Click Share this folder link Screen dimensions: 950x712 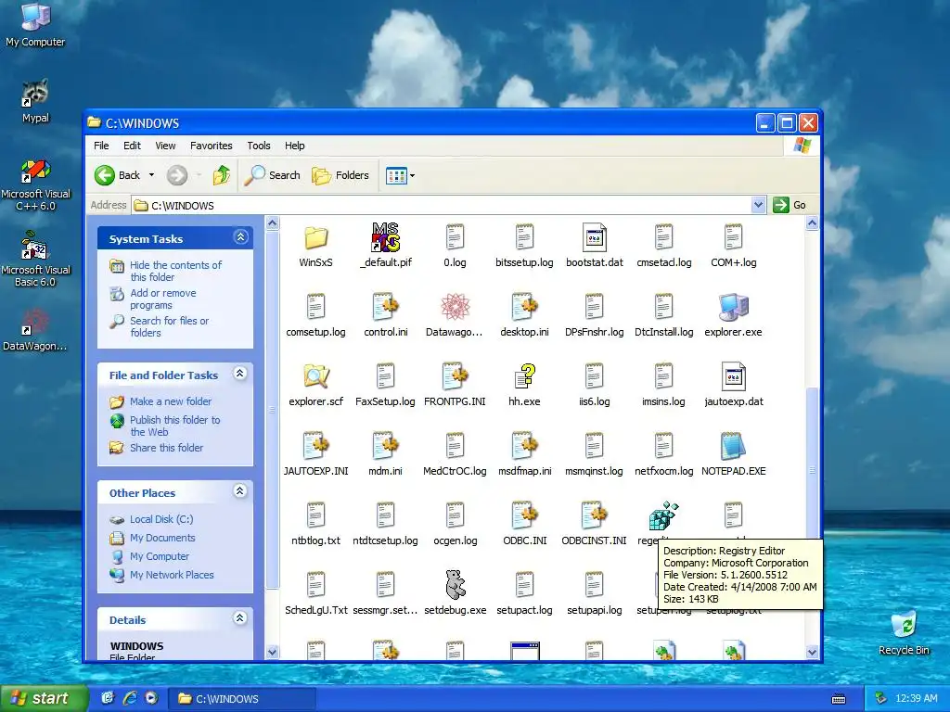point(166,448)
